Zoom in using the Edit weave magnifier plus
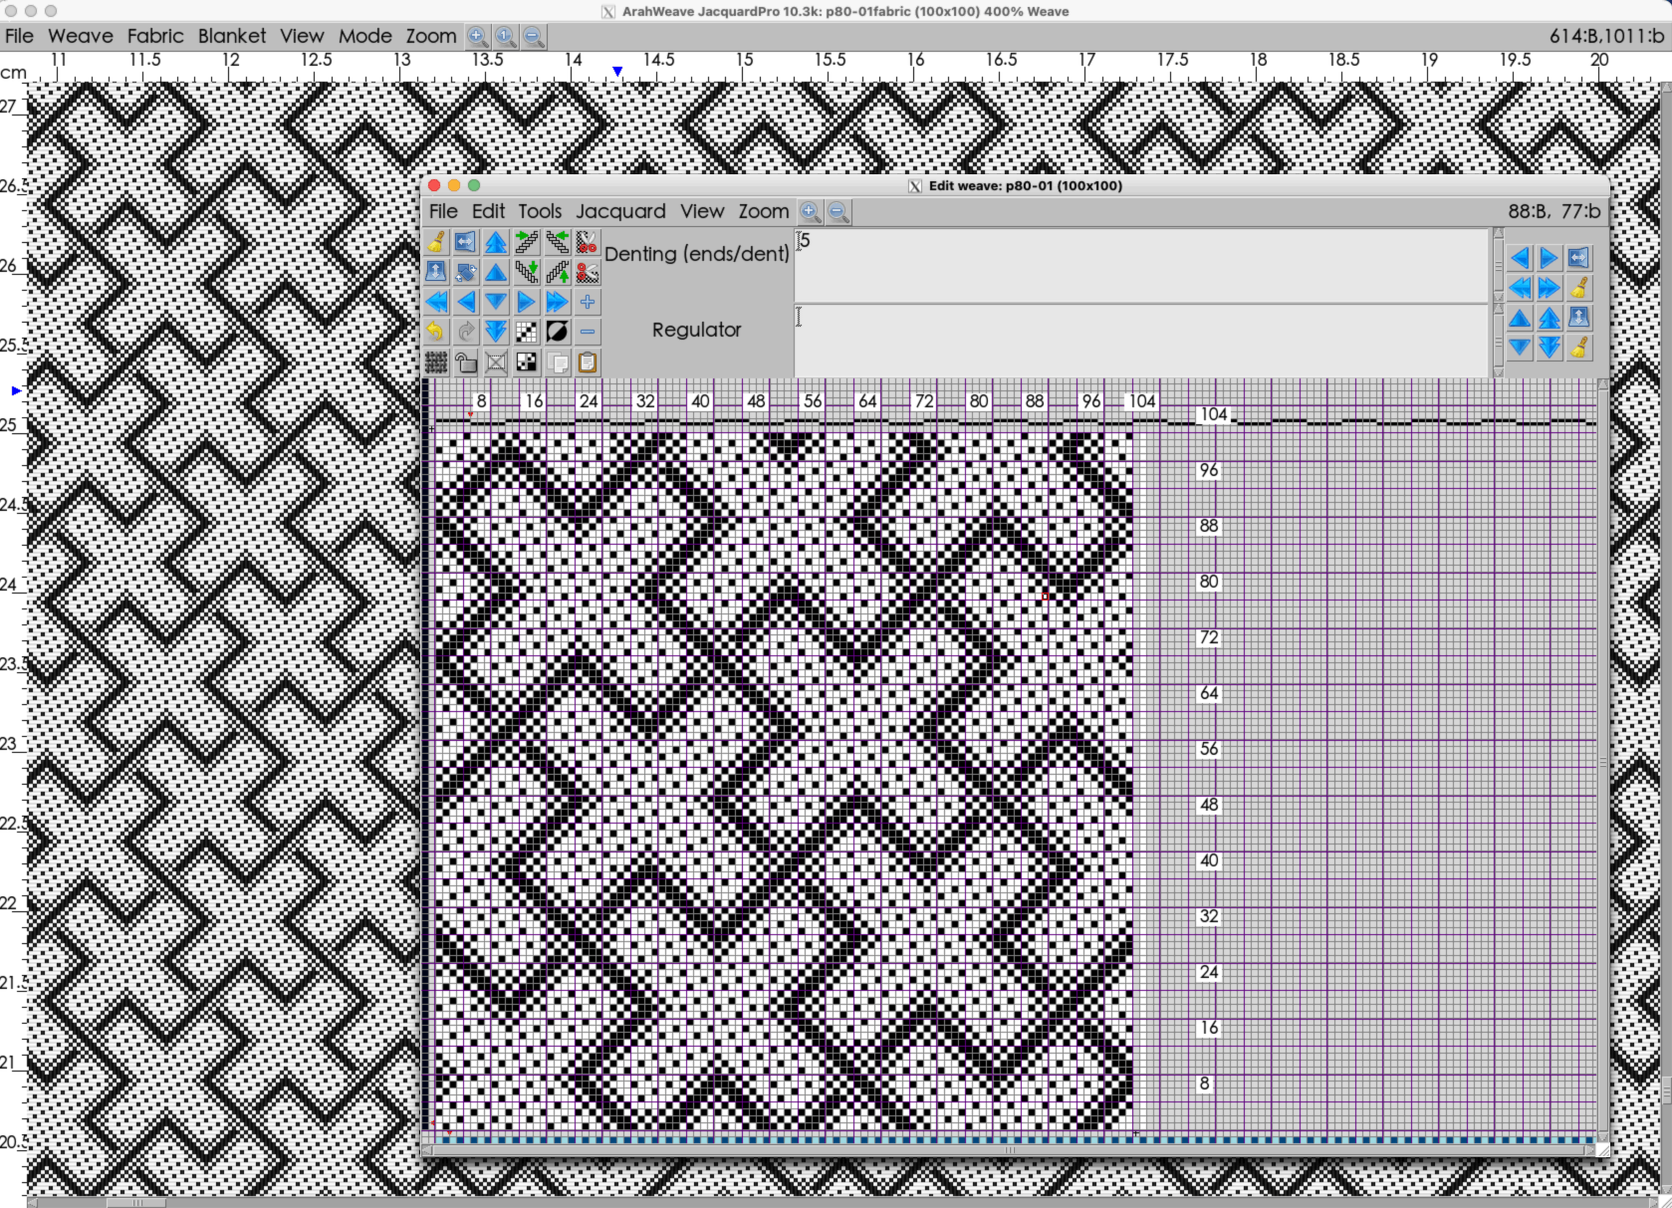This screenshot has width=1672, height=1208. 811,212
